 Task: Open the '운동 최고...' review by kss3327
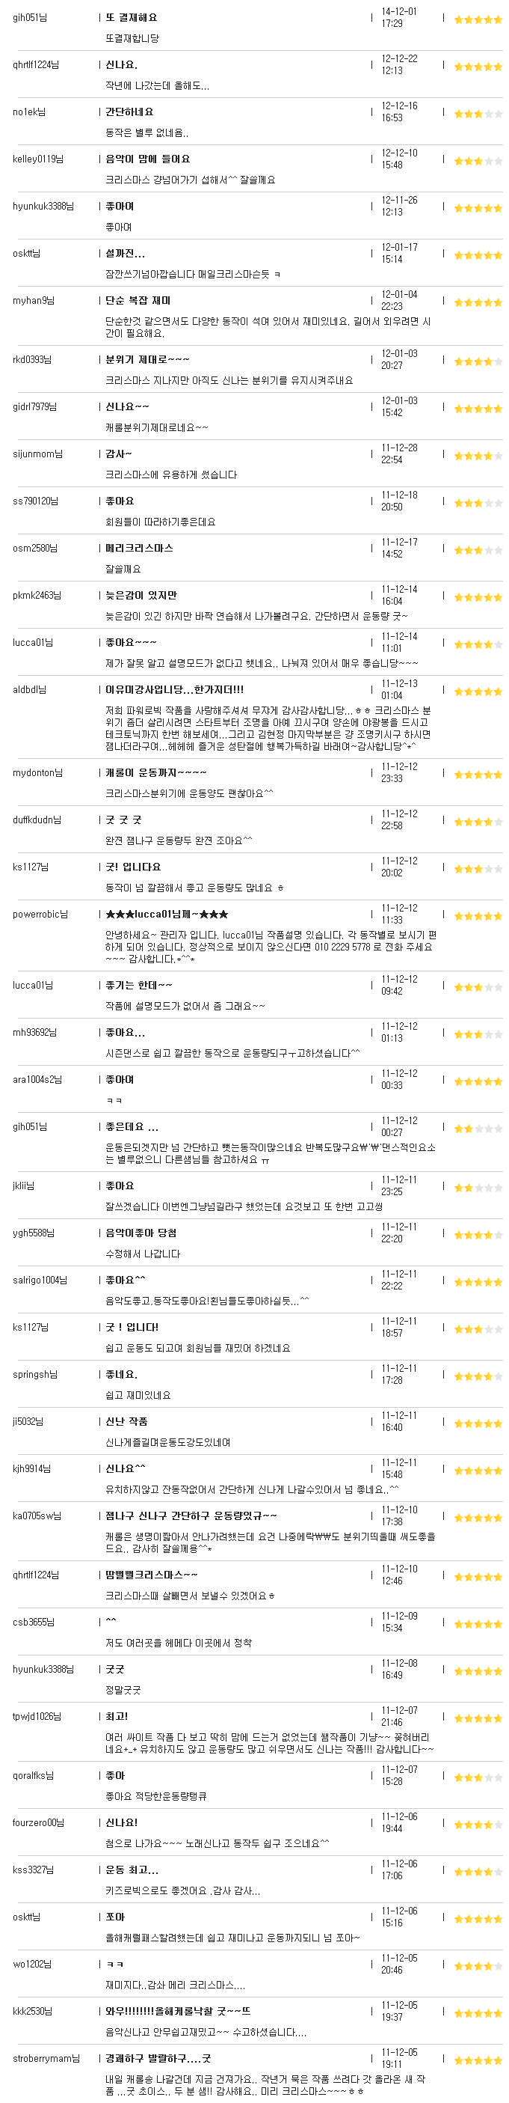coord(132,1869)
